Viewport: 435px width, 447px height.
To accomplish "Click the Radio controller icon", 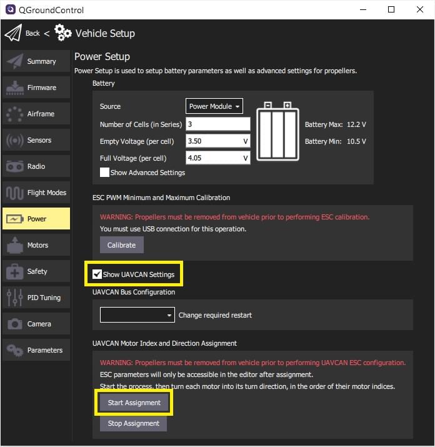I will pos(15,166).
